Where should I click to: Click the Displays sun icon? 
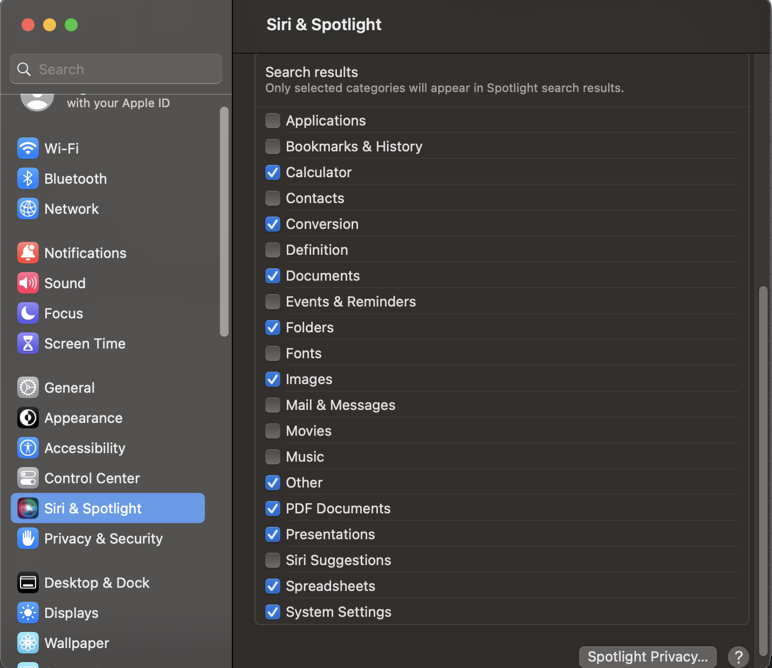(x=28, y=613)
